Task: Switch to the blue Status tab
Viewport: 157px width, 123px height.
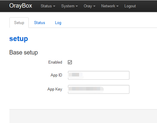Action: tap(40, 23)
